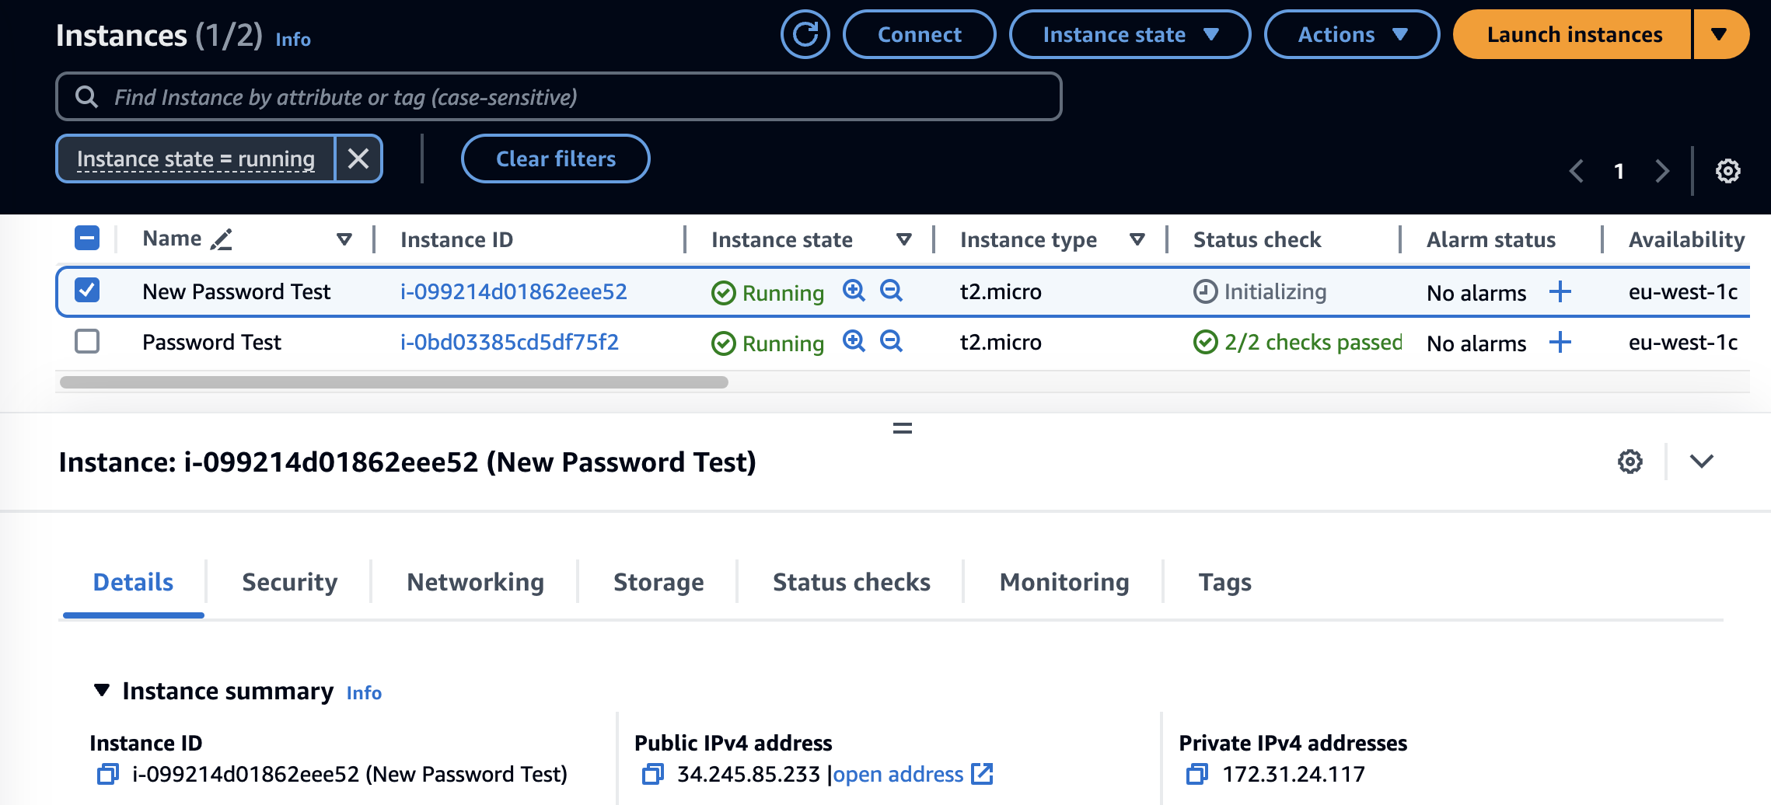Click the Clear filters button

[x=555, y=159]
